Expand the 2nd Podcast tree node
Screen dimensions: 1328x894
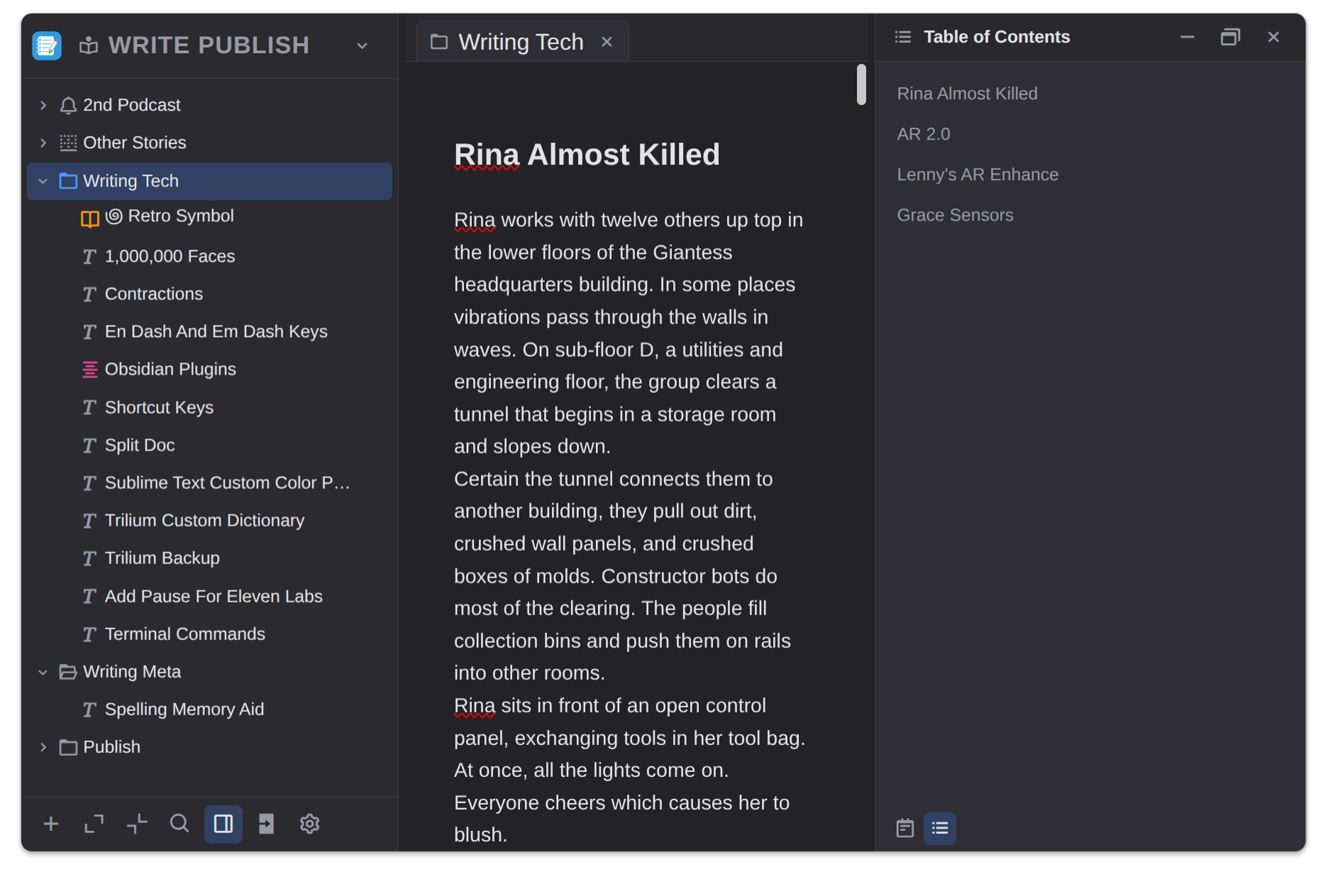point(43,106)
